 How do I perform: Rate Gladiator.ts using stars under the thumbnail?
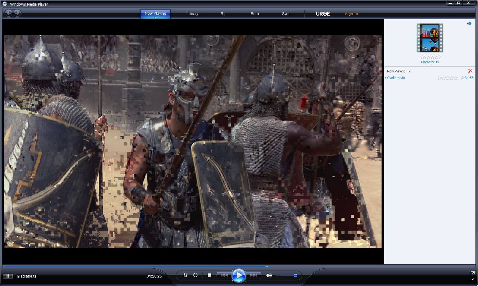click(x=430, y=57)
